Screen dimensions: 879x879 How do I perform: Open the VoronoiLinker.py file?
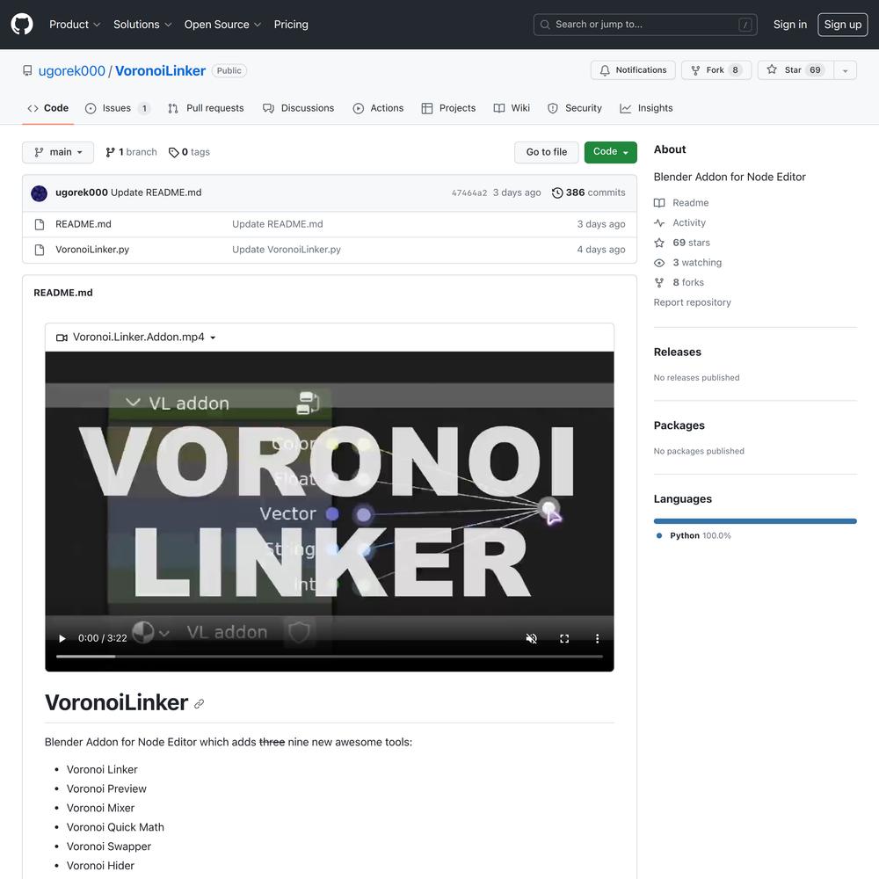(x=92, y=250)
